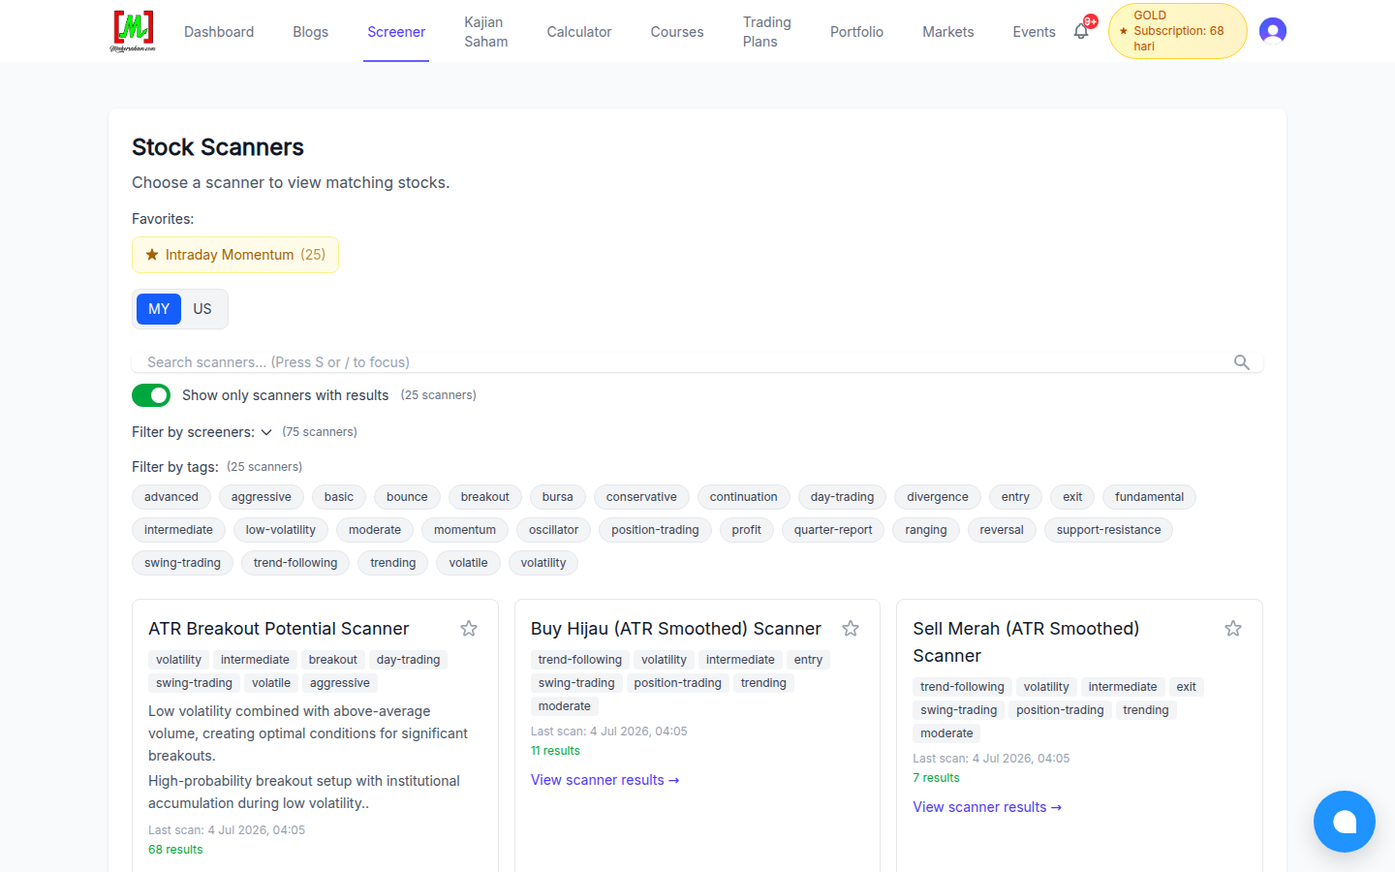Open the notifications bell
The width and height of the screenshot is (1395, 872).
(1081, 31)
